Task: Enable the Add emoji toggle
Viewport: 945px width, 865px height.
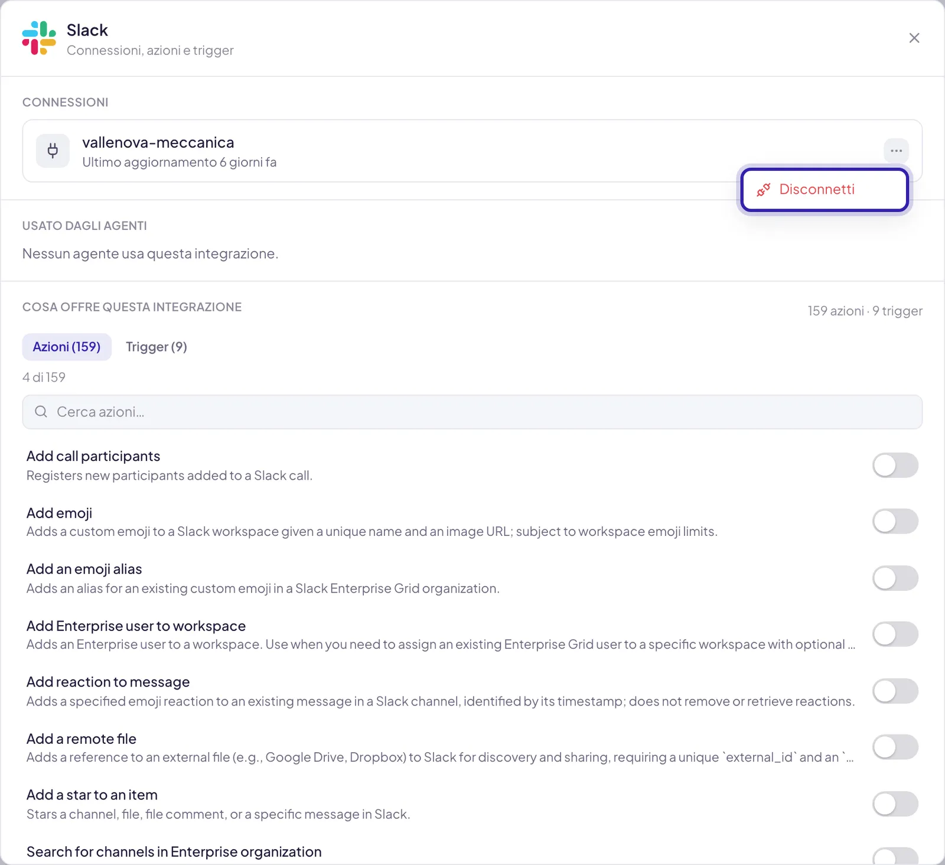Action: click(x=895, y=521)
